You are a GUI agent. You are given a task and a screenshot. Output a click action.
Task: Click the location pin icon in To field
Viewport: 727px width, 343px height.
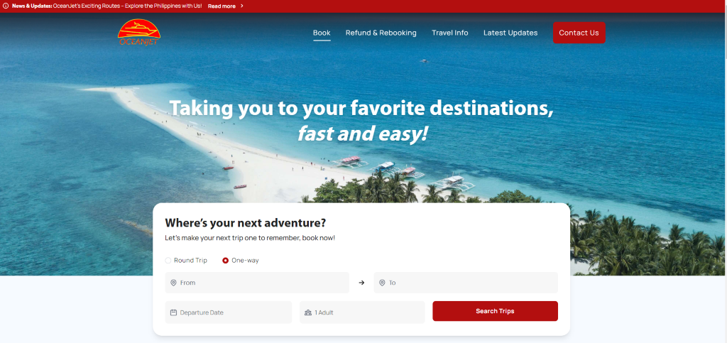click(x=382, y=283)
